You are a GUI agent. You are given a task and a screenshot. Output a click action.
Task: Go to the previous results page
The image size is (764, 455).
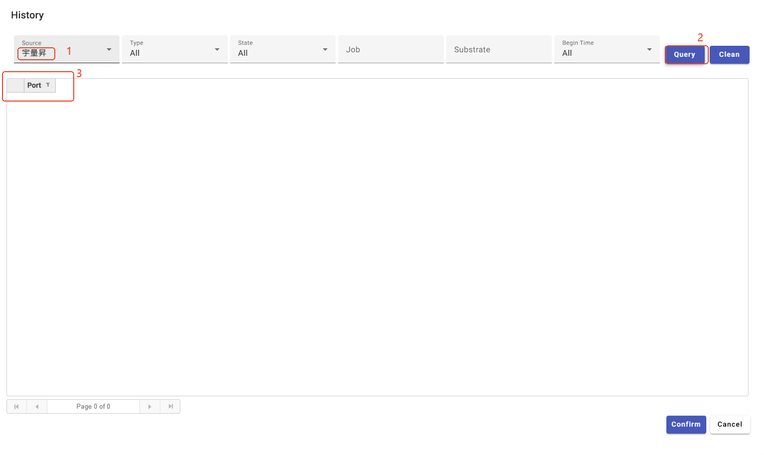pos(37,407)
